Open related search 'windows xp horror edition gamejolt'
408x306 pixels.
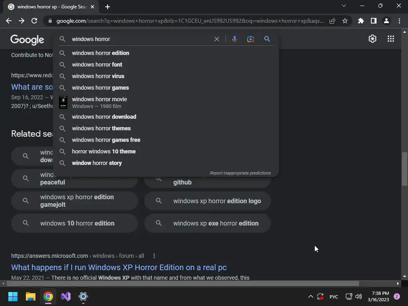(75, 201)
